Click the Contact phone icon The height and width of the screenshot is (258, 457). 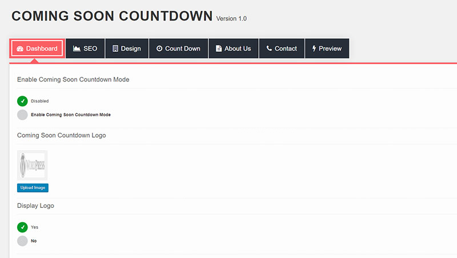(x=269, y=48)
